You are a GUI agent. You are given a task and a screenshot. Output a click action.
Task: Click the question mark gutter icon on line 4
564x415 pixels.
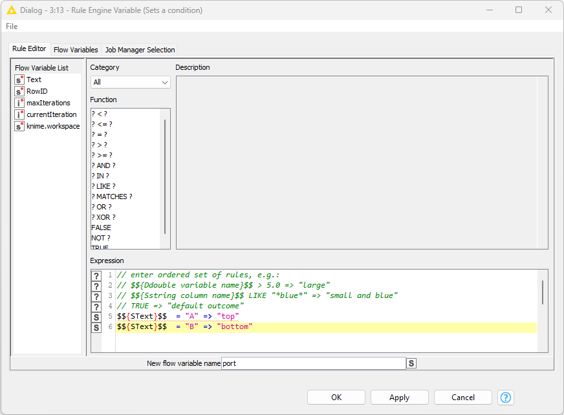pyautogui.click(x=96, y=307)
